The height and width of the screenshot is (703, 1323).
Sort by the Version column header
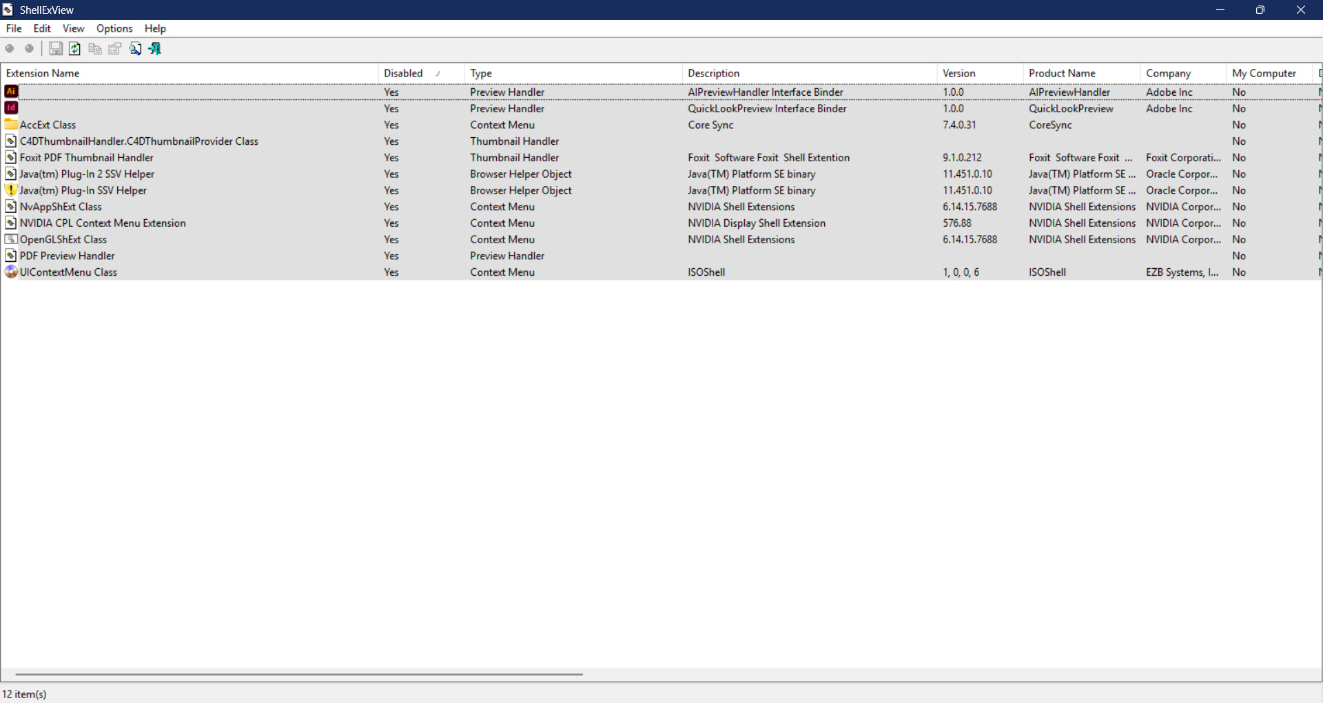pyautogui.click(x=980, y=73)
